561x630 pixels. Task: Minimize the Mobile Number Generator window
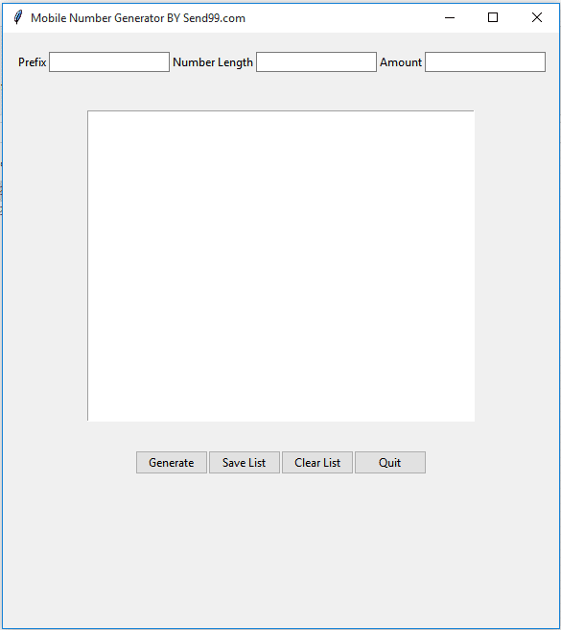pos(450,17)
